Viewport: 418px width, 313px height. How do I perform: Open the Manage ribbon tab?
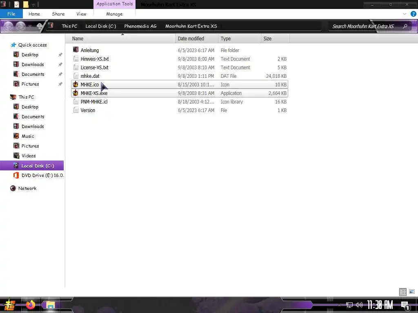[x=114, y=14]
